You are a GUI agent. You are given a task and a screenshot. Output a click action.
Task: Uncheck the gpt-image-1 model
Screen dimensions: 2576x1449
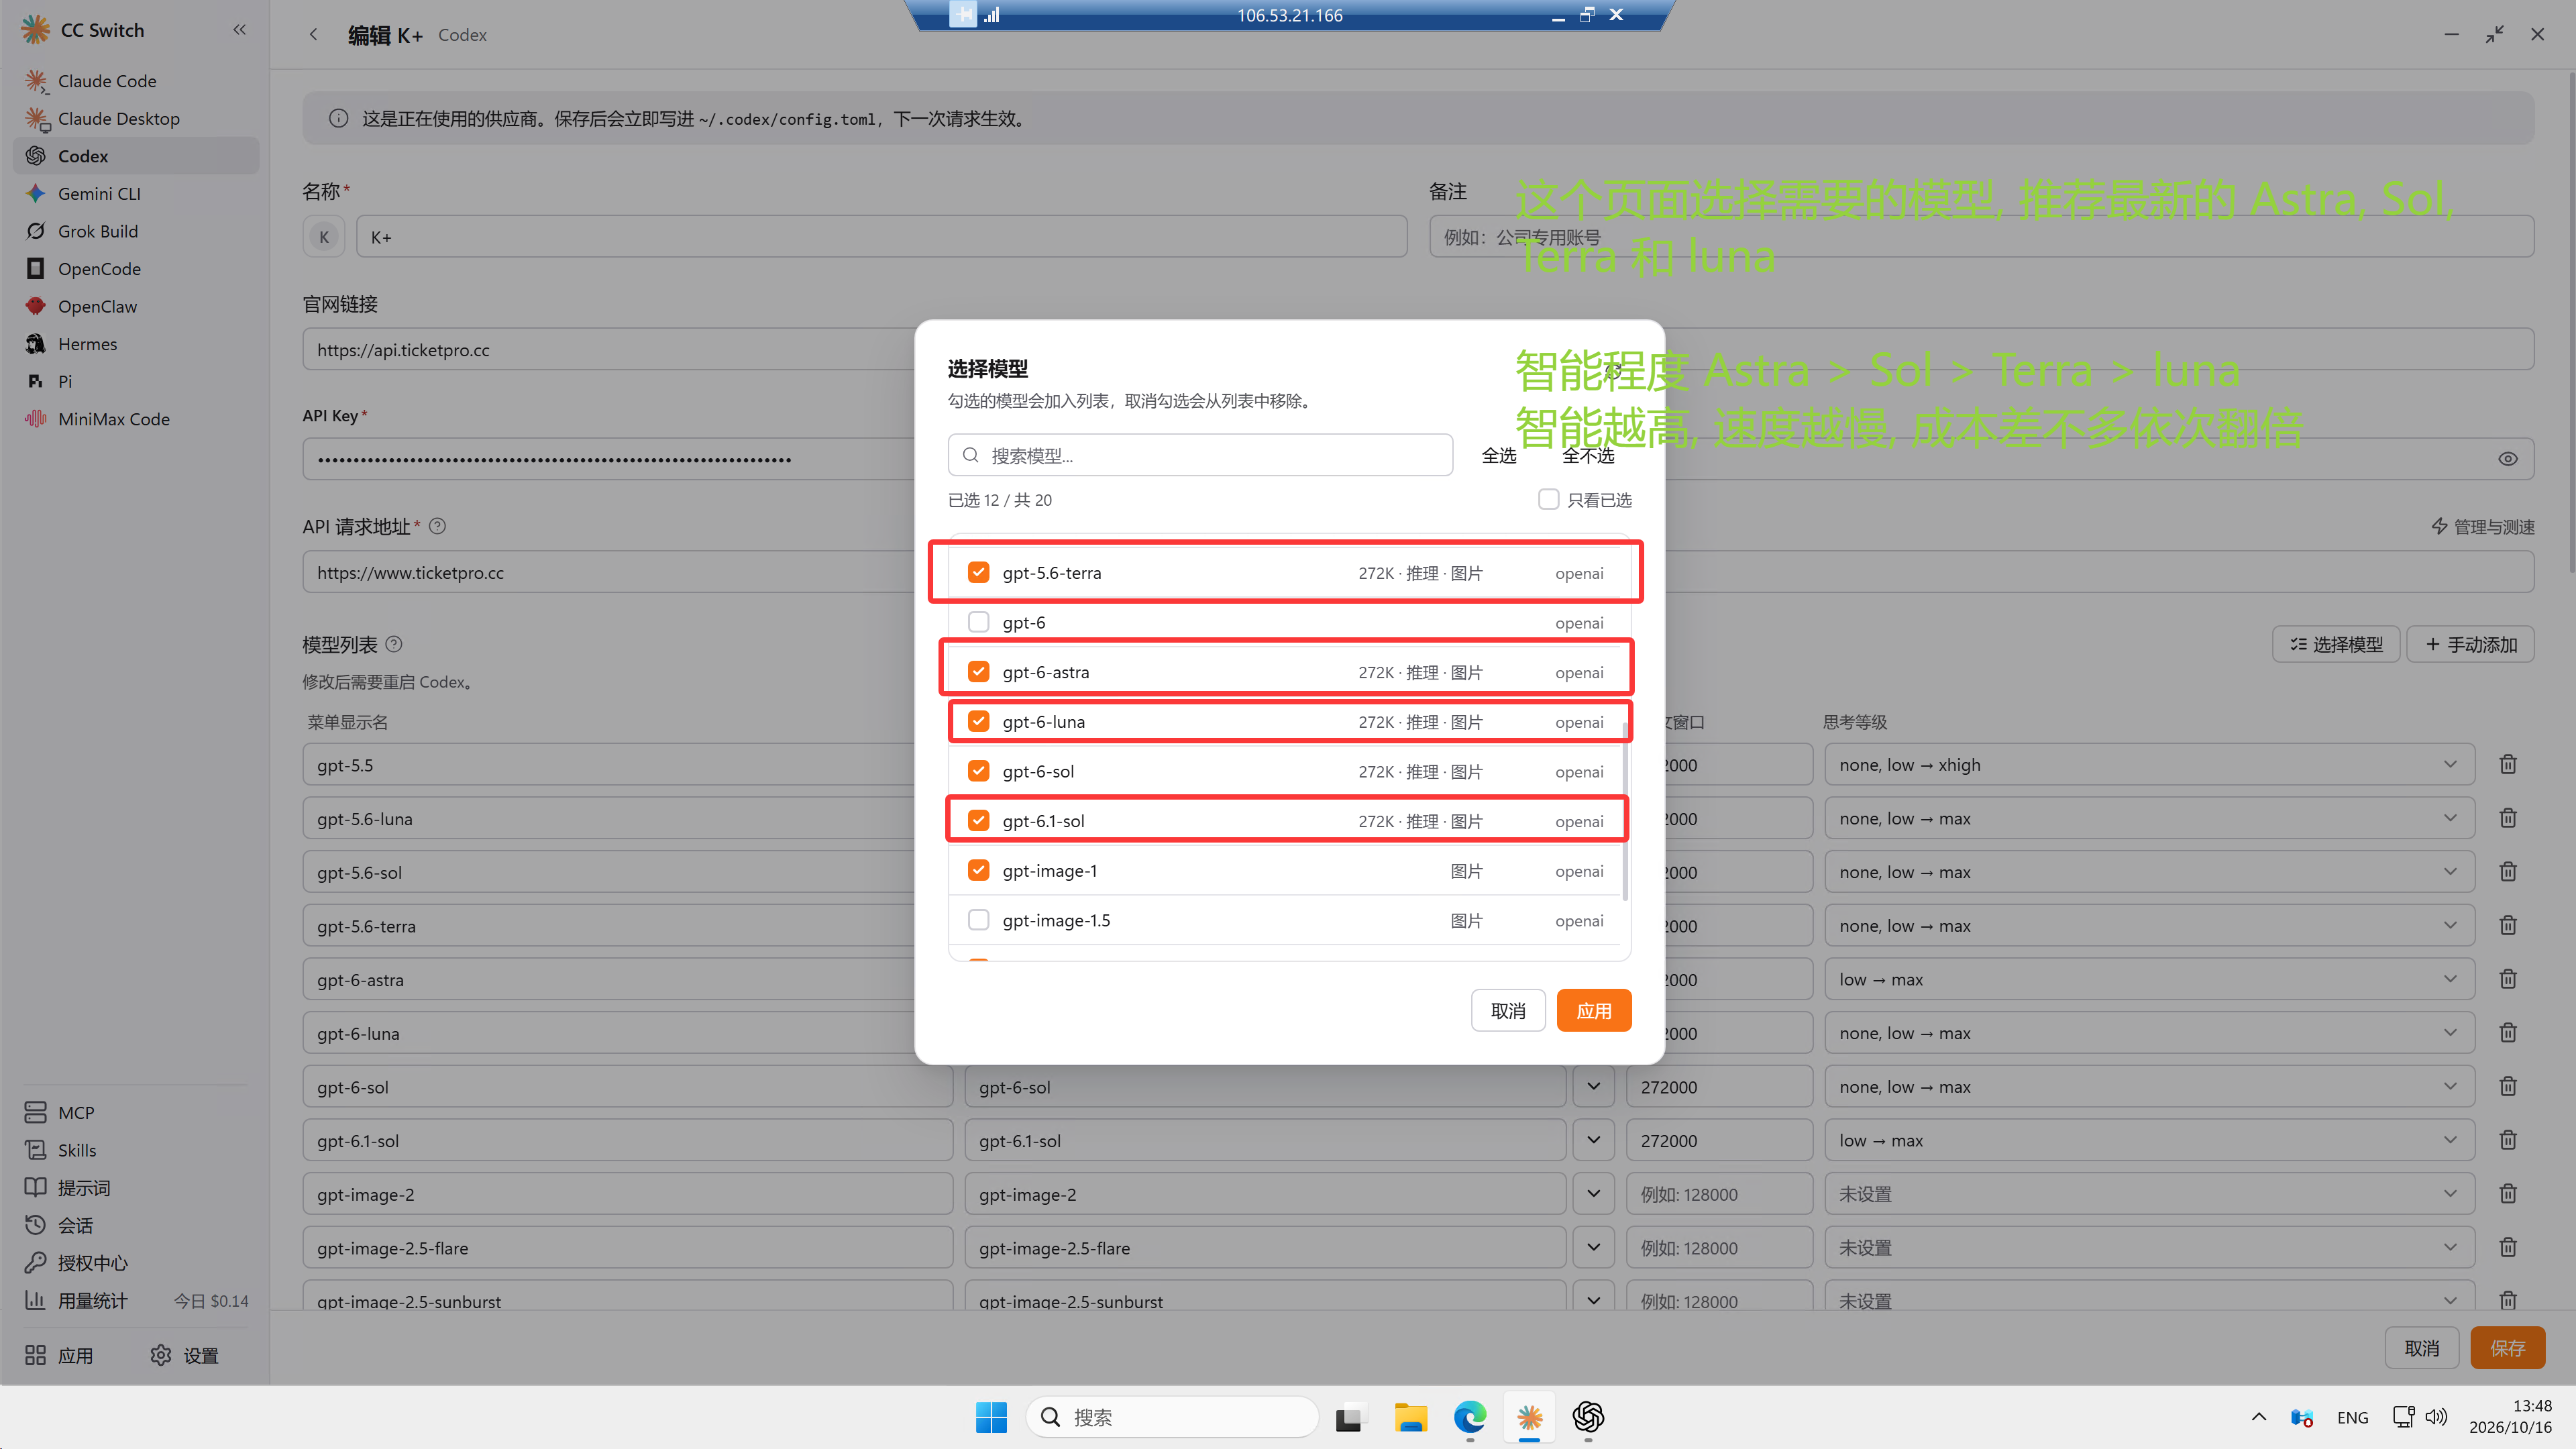978,870
